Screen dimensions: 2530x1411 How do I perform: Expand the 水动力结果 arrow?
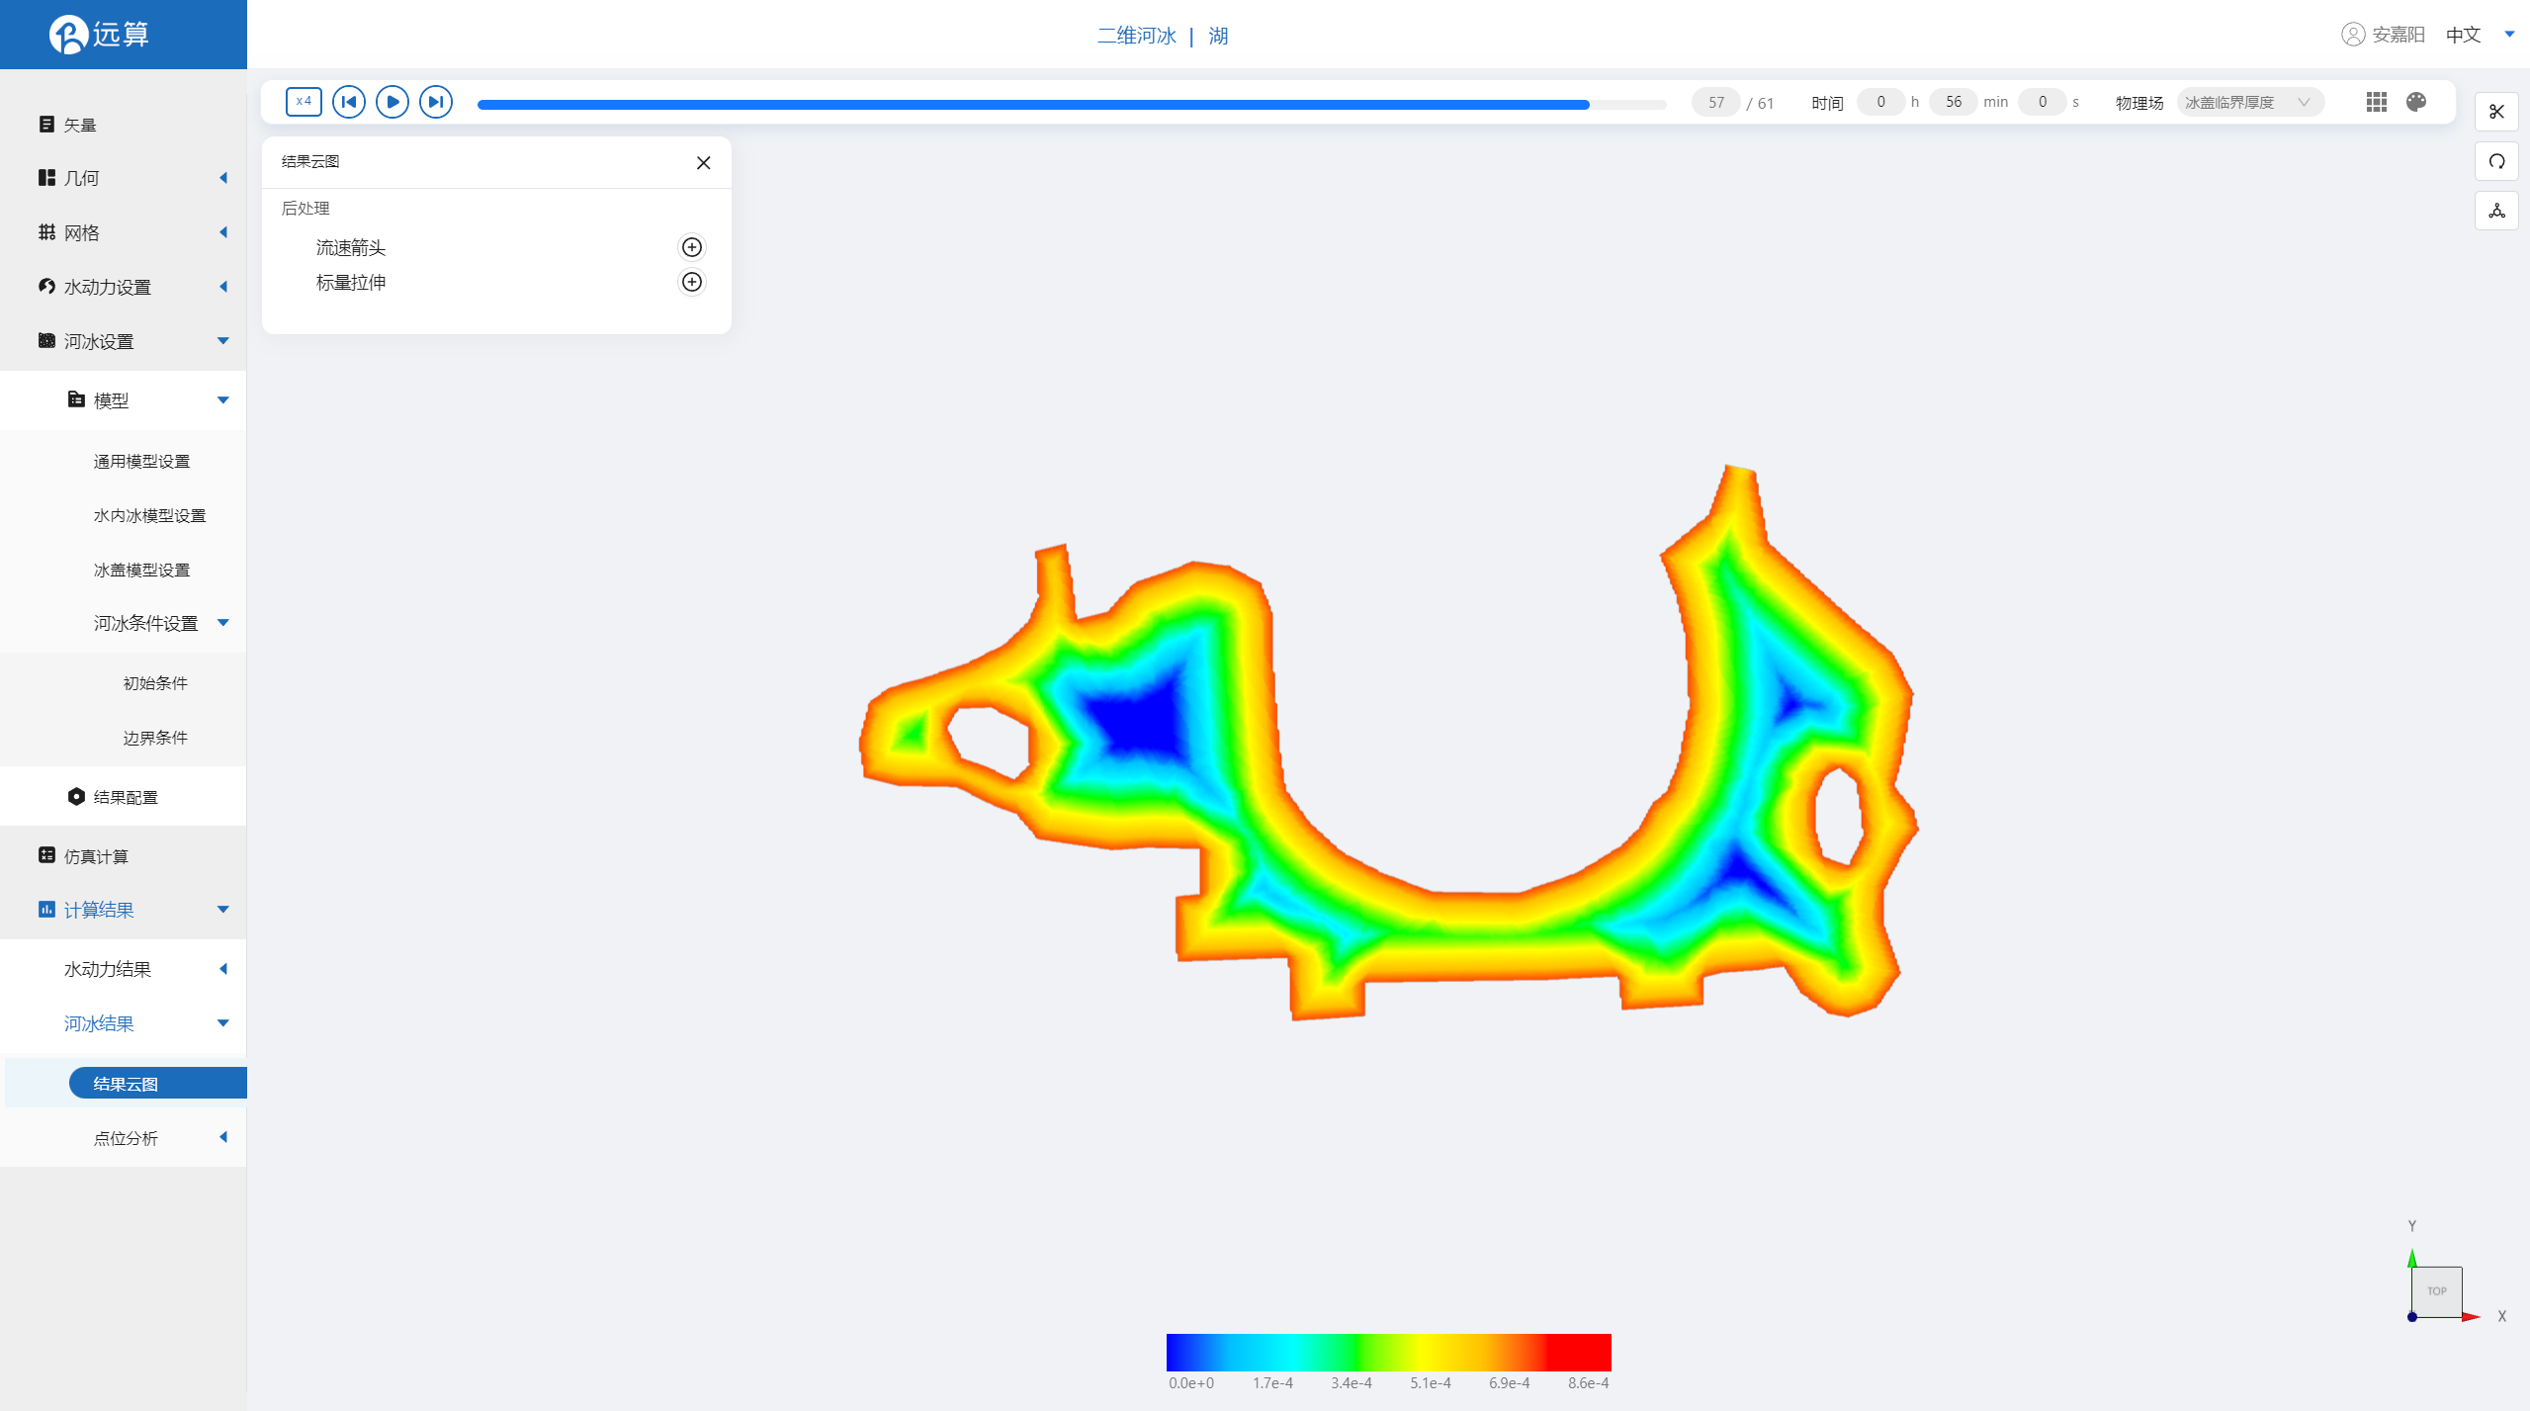point(223,969)
